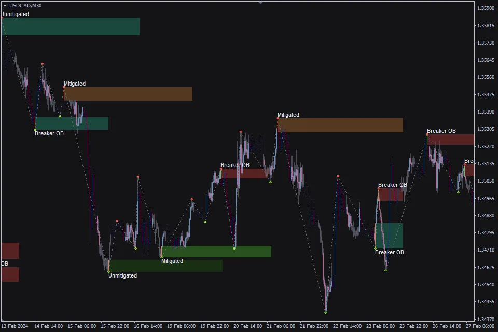Click the dark green Unmitigated zone rectangle
Viewport: 498px width, 332px height.
click(x=165, y=266)
